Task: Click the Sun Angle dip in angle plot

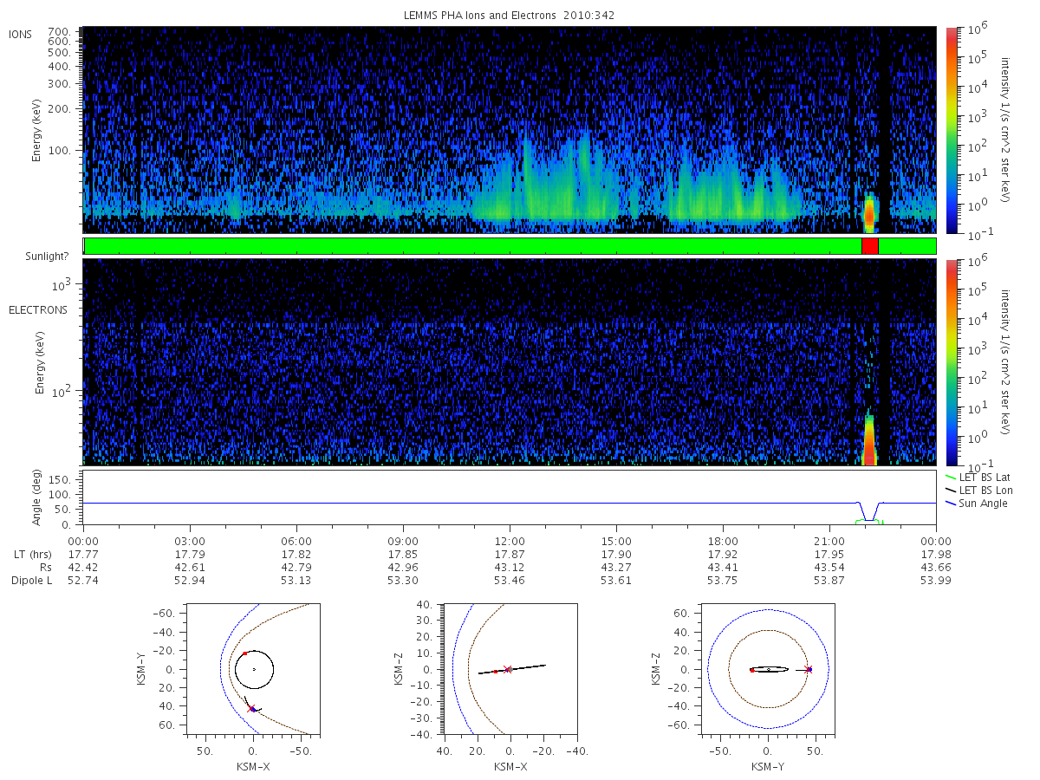Action: coord(869,513)
